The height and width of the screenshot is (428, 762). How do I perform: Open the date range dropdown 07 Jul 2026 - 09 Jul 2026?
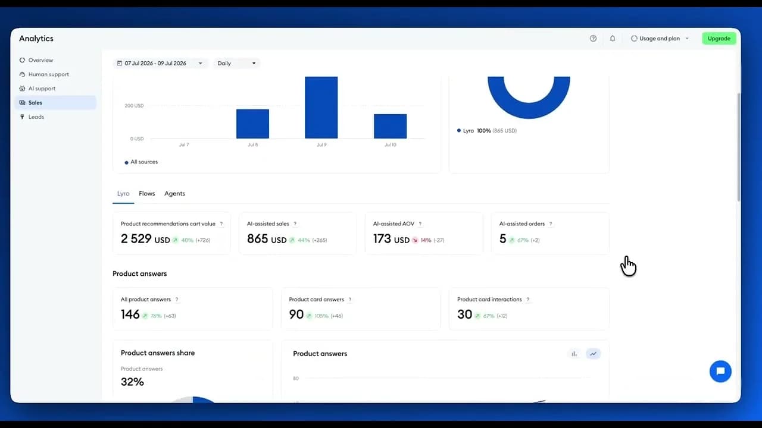coord(160,63)
